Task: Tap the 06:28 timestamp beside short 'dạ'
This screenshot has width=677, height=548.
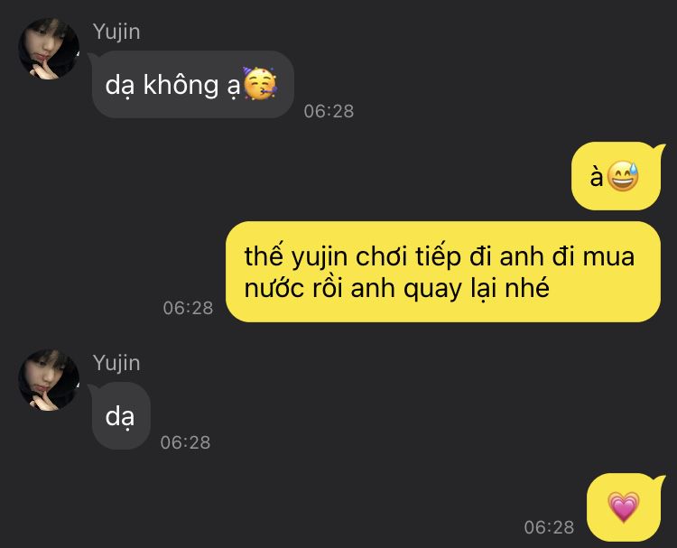Action: click(185, 442)
